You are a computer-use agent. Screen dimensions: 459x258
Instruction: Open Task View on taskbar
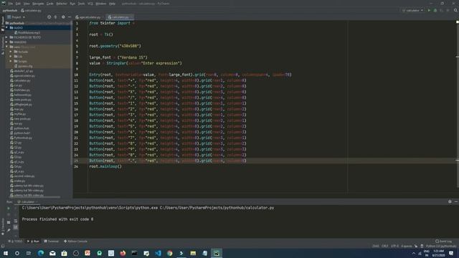click(x=29, y=253)
